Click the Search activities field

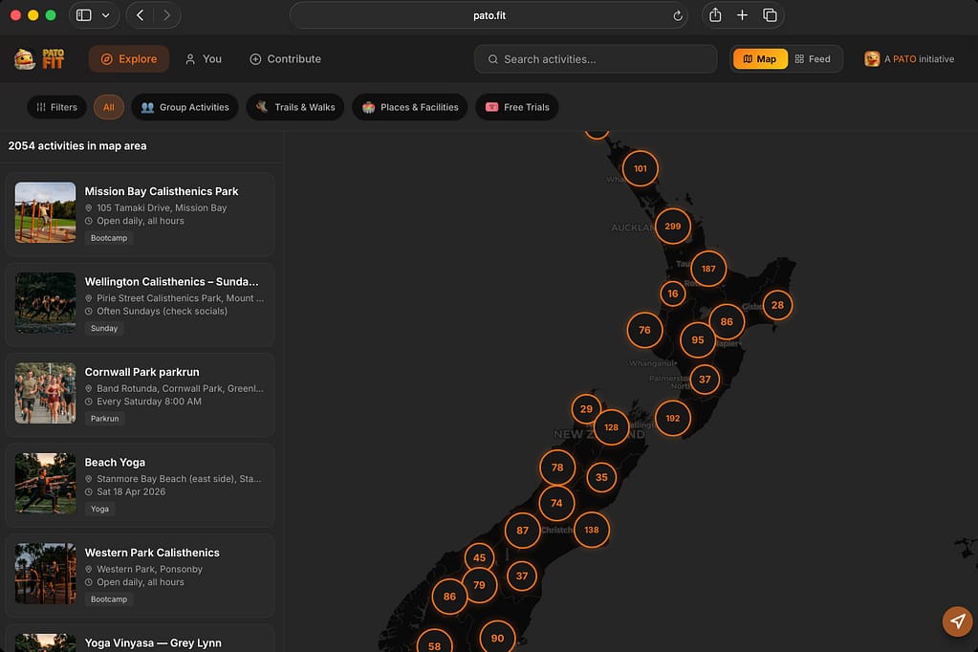[x=596, y=59]
